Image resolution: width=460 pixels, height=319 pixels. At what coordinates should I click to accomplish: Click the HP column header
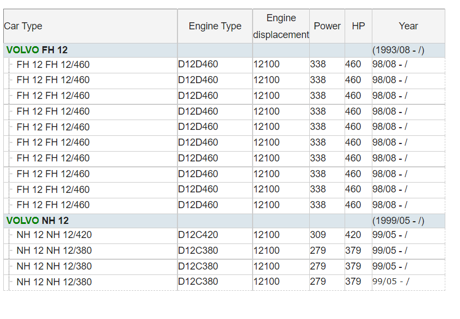click(359, 26)
